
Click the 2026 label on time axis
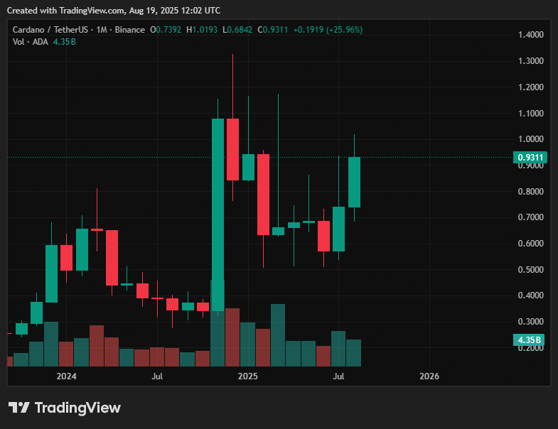[x=429, y=376]
